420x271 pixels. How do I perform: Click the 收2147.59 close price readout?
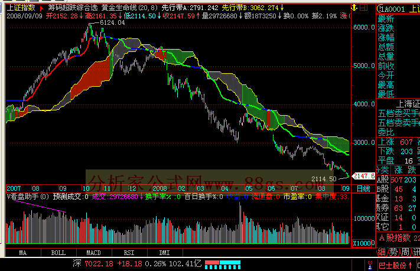click(178, 16)
